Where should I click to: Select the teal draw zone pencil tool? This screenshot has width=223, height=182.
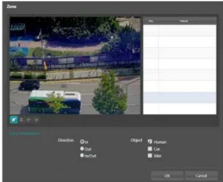click(x=14, y=120)
